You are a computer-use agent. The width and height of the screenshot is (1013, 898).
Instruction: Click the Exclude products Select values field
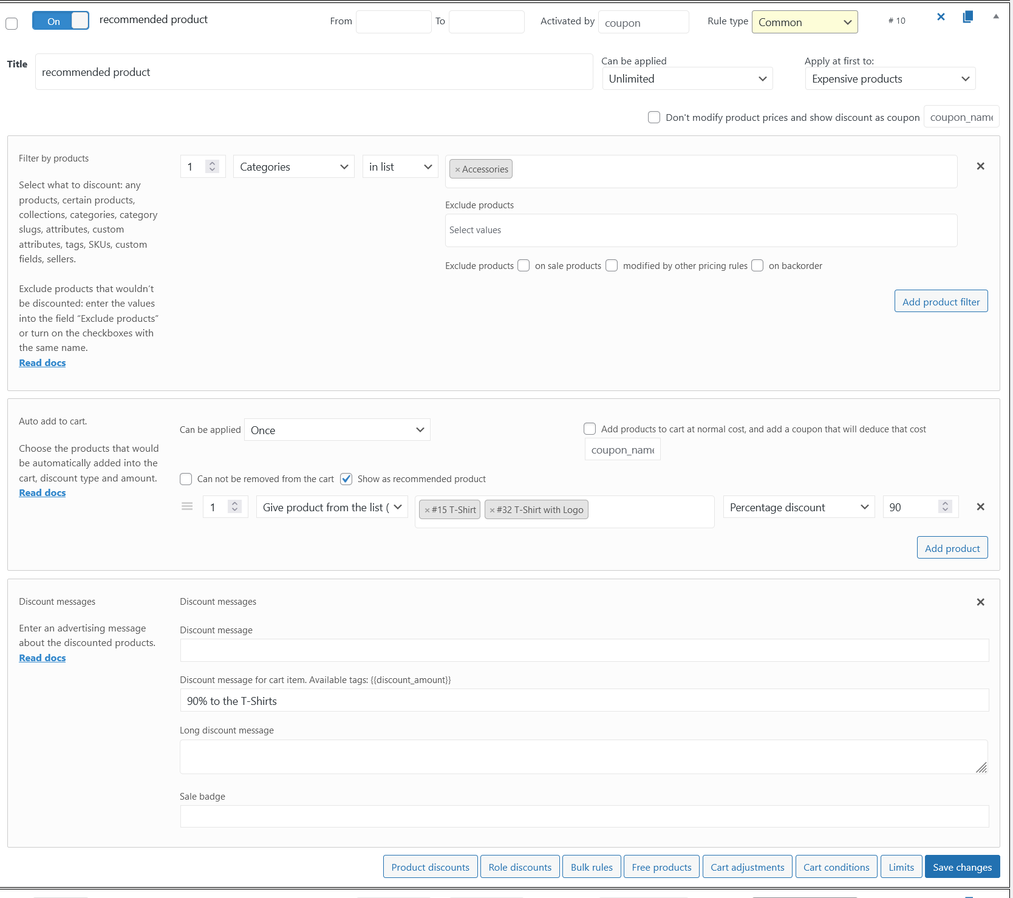tap(701, 230)
